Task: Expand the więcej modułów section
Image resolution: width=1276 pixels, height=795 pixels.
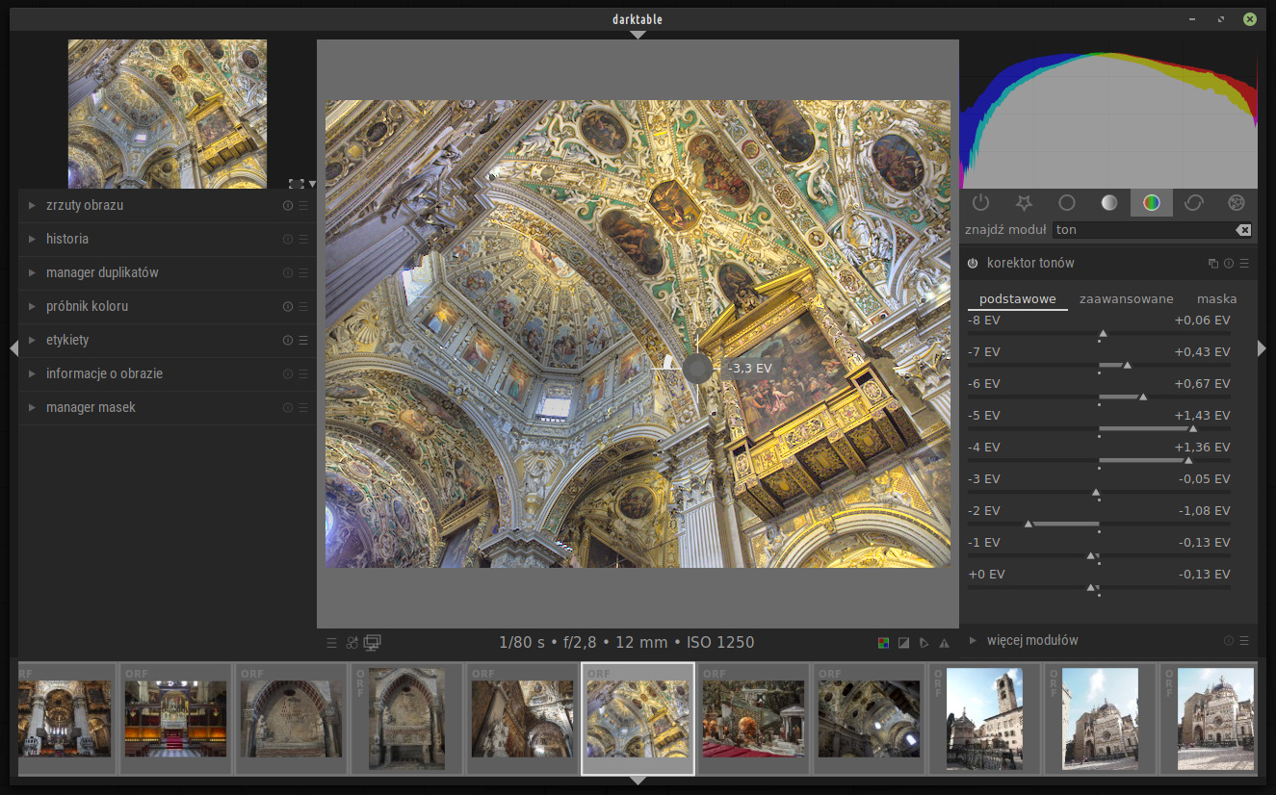Action: point(973,641)
